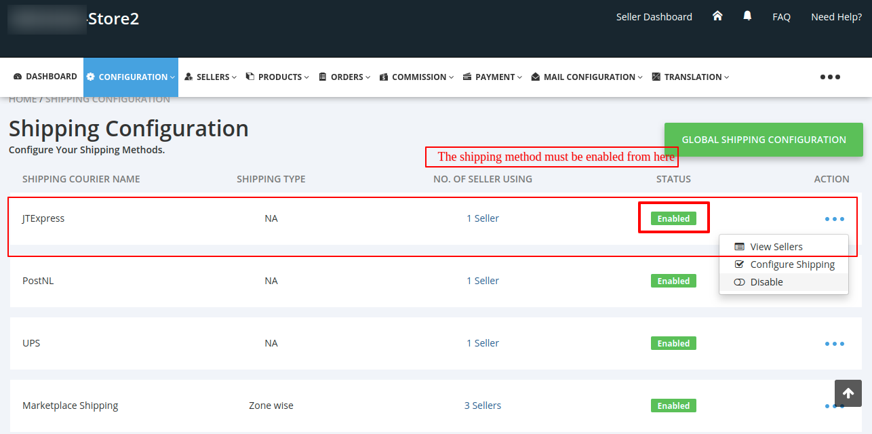Open the more menu items ellipsis in navbar

pos(830,77)
